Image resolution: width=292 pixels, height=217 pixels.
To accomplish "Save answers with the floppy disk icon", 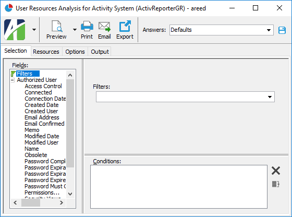I will [x=282, y=30].
